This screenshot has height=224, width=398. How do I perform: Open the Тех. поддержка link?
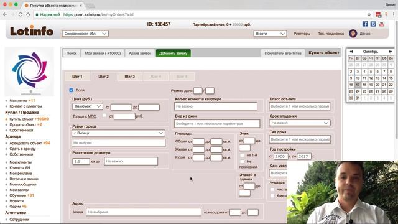[331, 34]
